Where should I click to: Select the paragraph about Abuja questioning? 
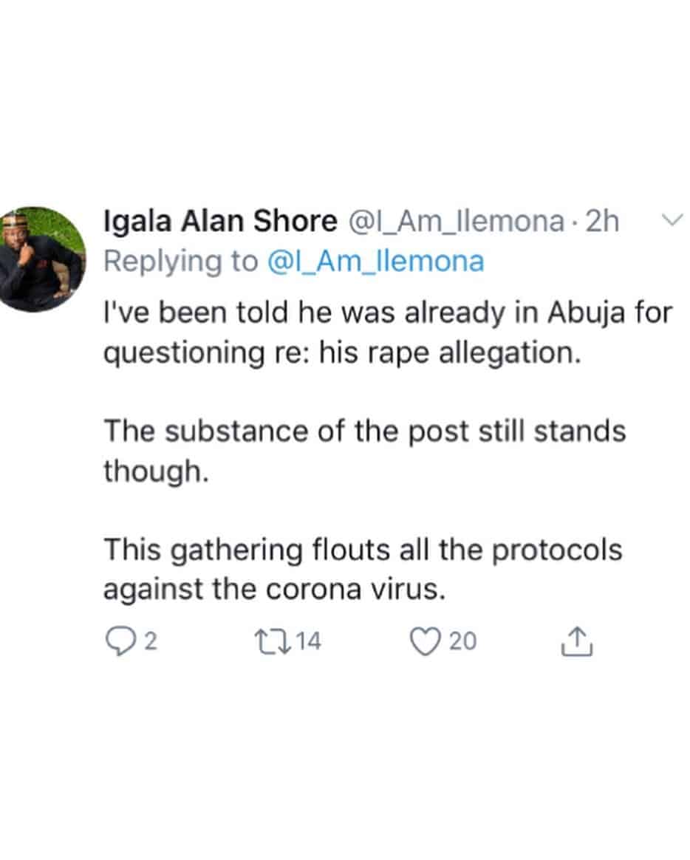tap(388, 332)
